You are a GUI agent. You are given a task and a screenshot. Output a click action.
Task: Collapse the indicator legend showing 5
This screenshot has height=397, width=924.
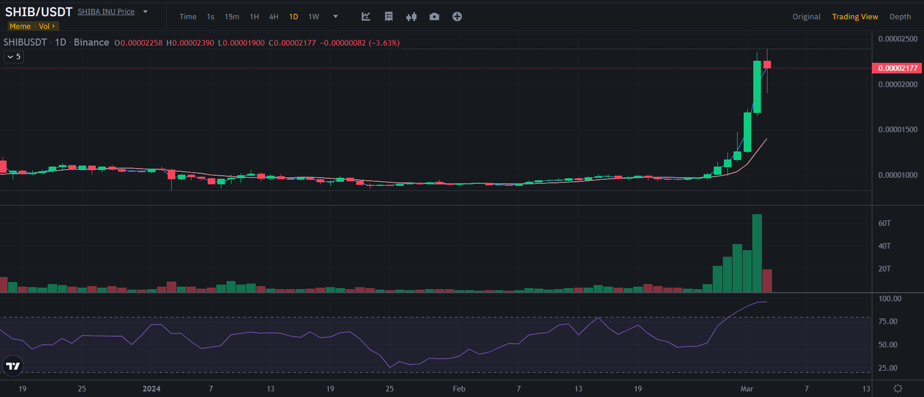tap(14, 57)
